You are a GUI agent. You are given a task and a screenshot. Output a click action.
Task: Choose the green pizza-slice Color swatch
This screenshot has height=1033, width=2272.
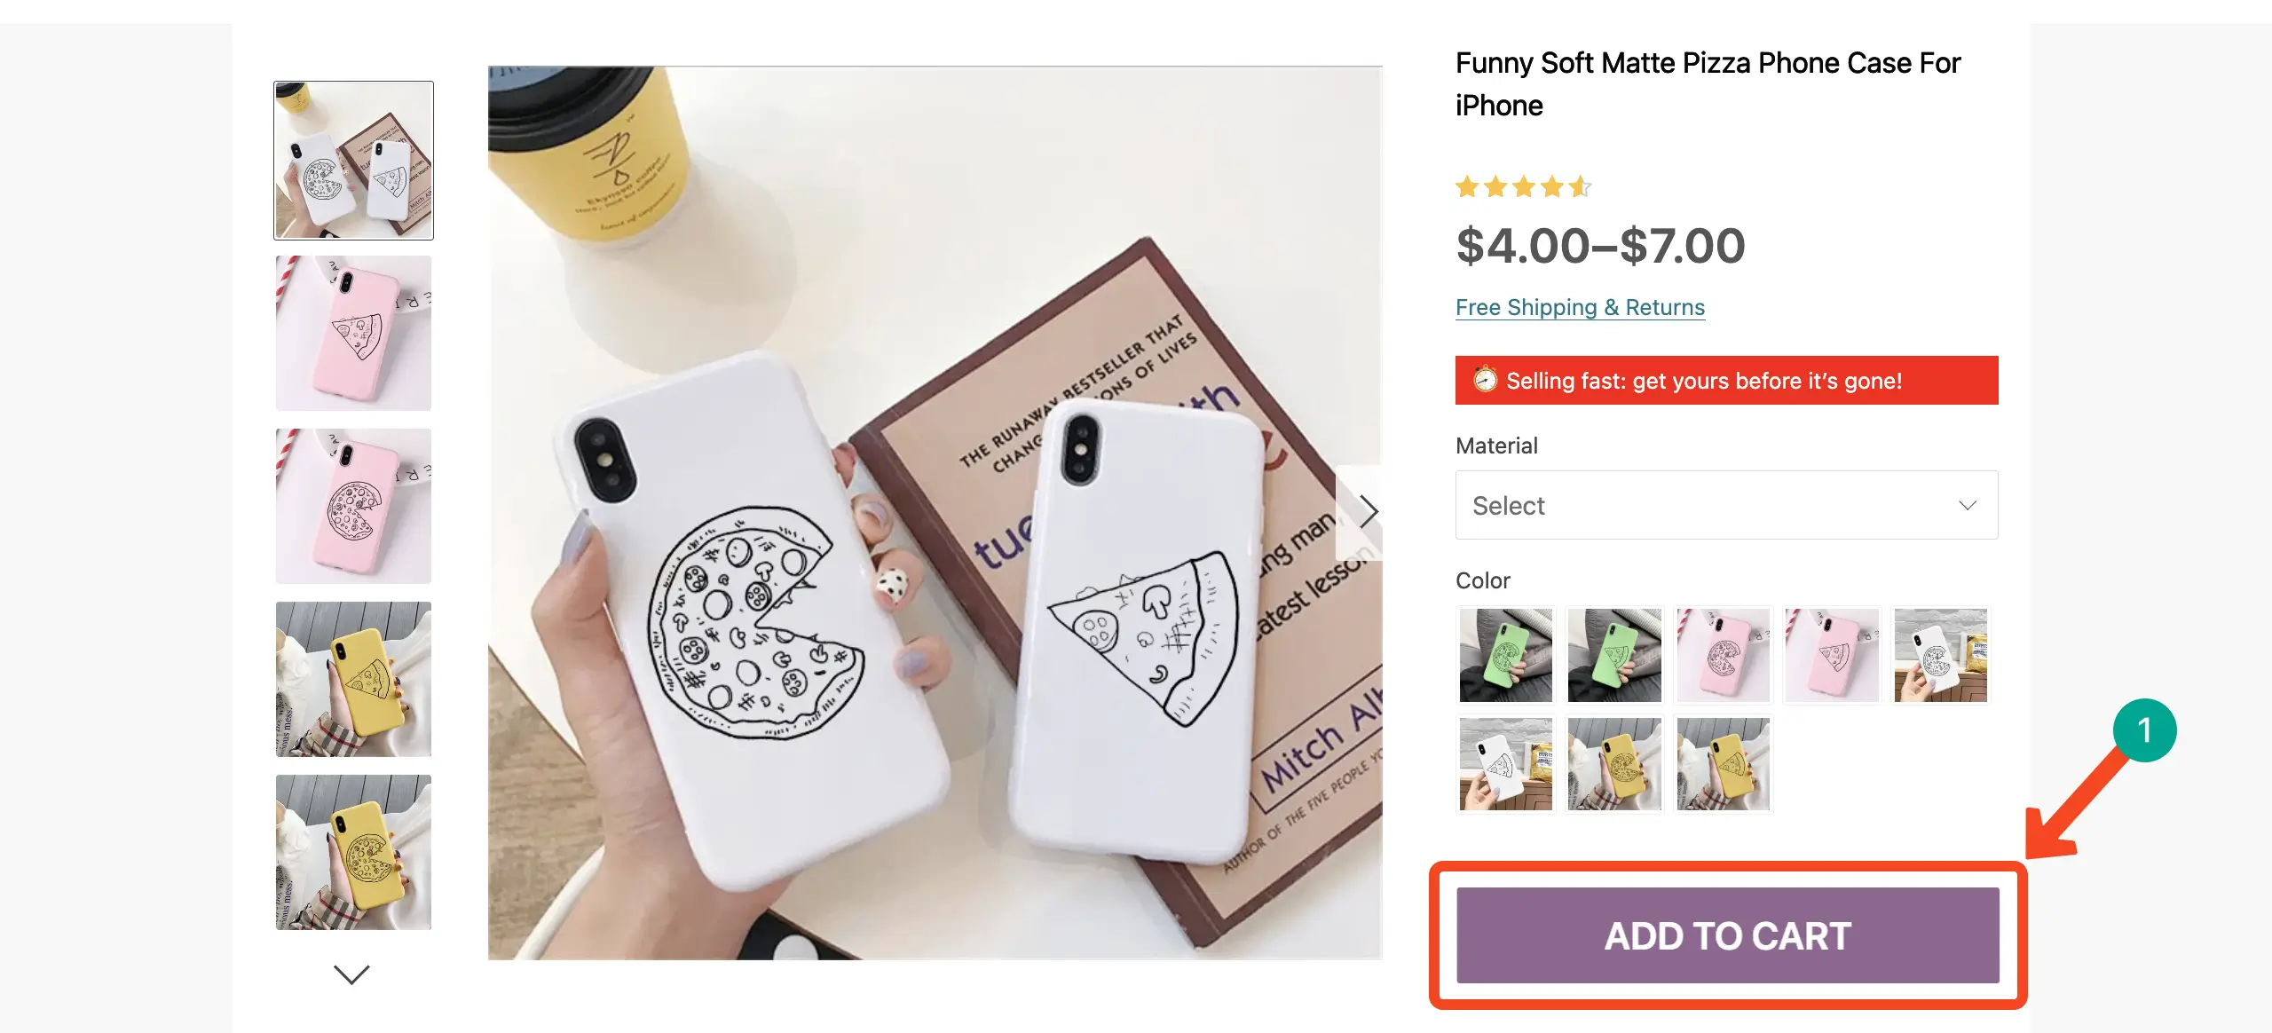1614,655
